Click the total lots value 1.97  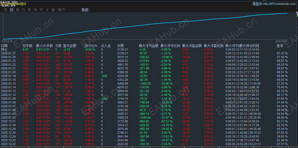pyautogui.click(x=25, y=83)
